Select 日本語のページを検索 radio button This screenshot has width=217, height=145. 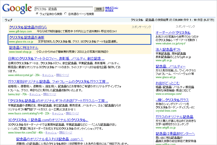pyautogui.click(x=65, y=14)
